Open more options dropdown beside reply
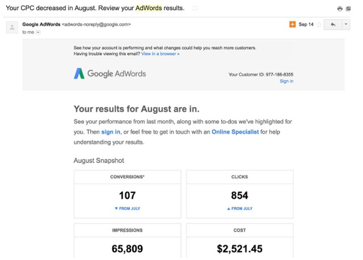This screenshot has width=363, height=260. [346, 24]
